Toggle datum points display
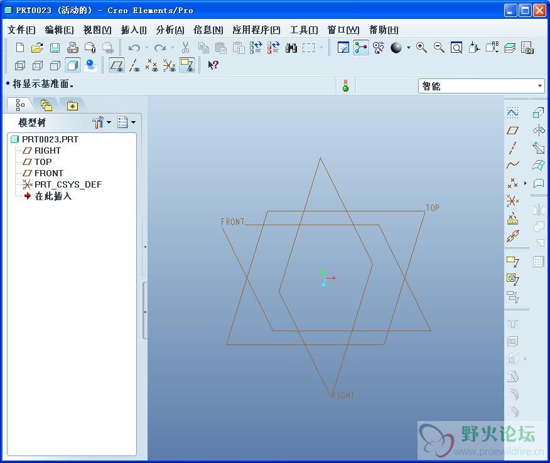 tap(151, 65)
